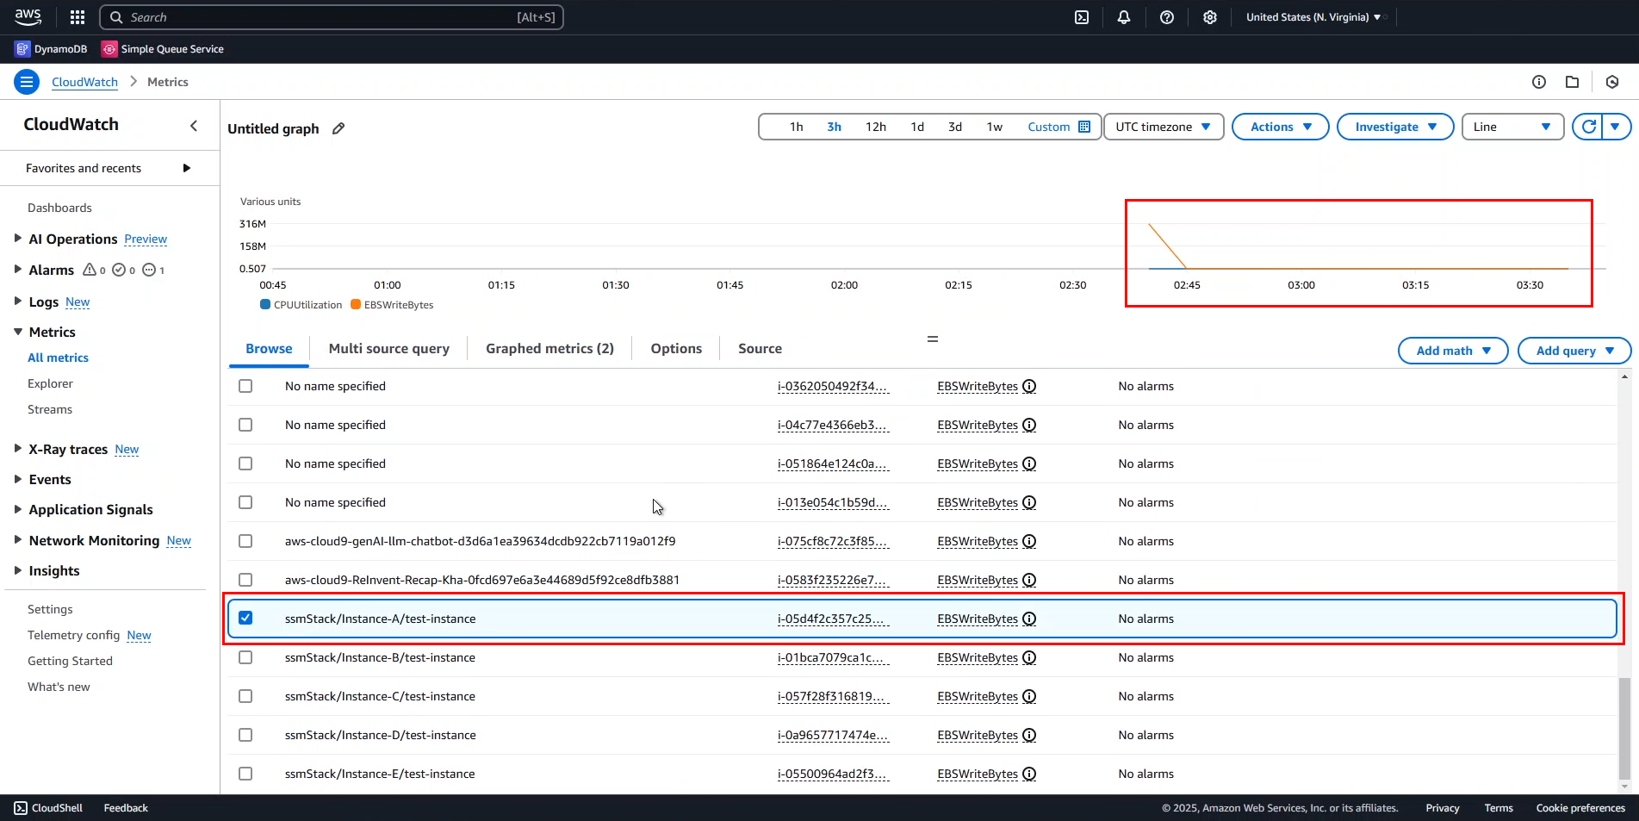The height and width of the screenshot is (821, 1639).
Task: Switch to the Source tab
Action: point(760,348)
